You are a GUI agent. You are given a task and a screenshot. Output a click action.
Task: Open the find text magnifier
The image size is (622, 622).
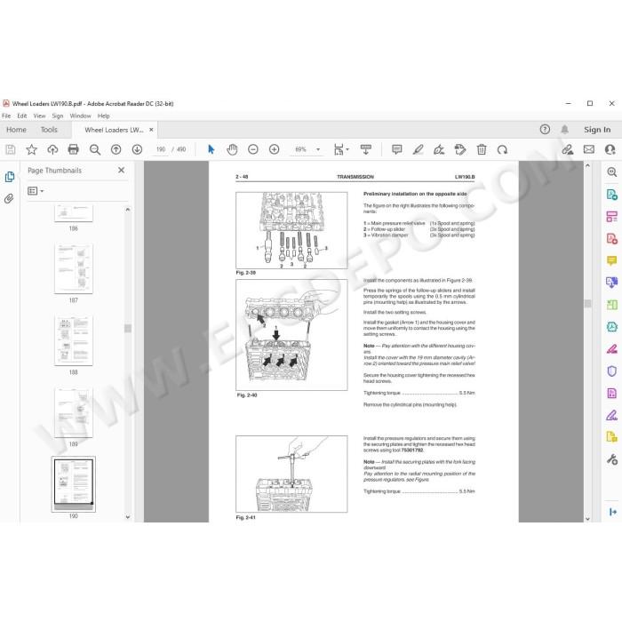(95, 149)
